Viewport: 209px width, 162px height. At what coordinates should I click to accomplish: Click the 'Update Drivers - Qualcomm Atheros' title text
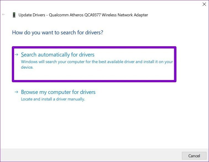(83, 15)
